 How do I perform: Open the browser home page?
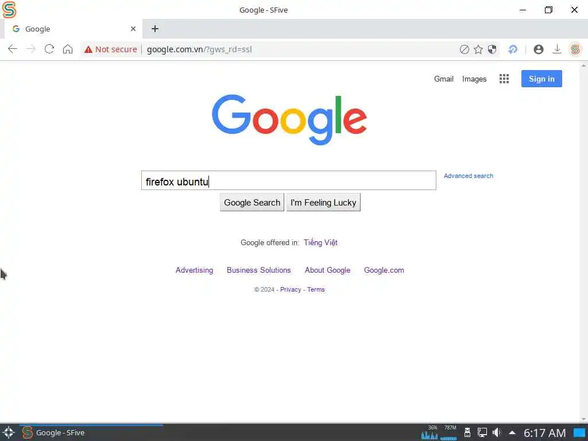(68, 49)
